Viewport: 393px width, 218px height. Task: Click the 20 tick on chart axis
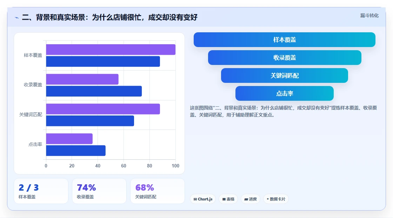click(72, 166)
